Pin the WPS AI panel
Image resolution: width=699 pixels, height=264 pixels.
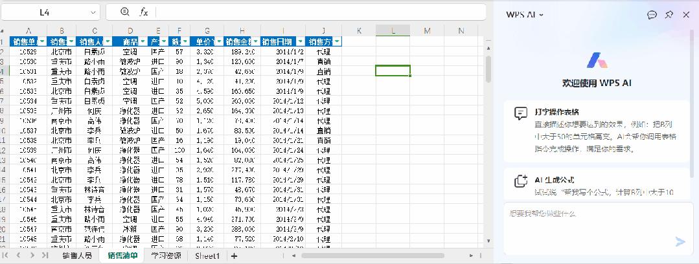pos(669,15)
